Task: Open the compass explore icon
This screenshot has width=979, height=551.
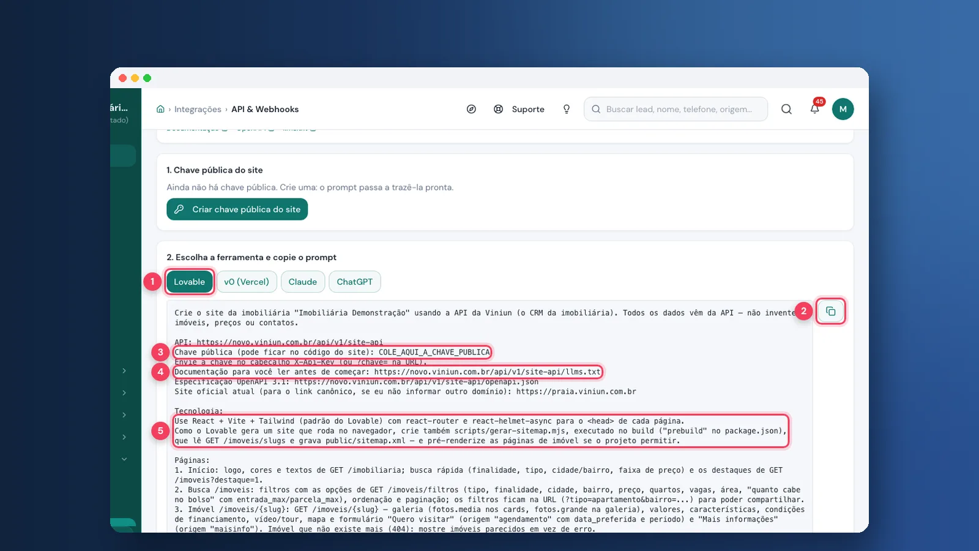Action: (471, 109)
